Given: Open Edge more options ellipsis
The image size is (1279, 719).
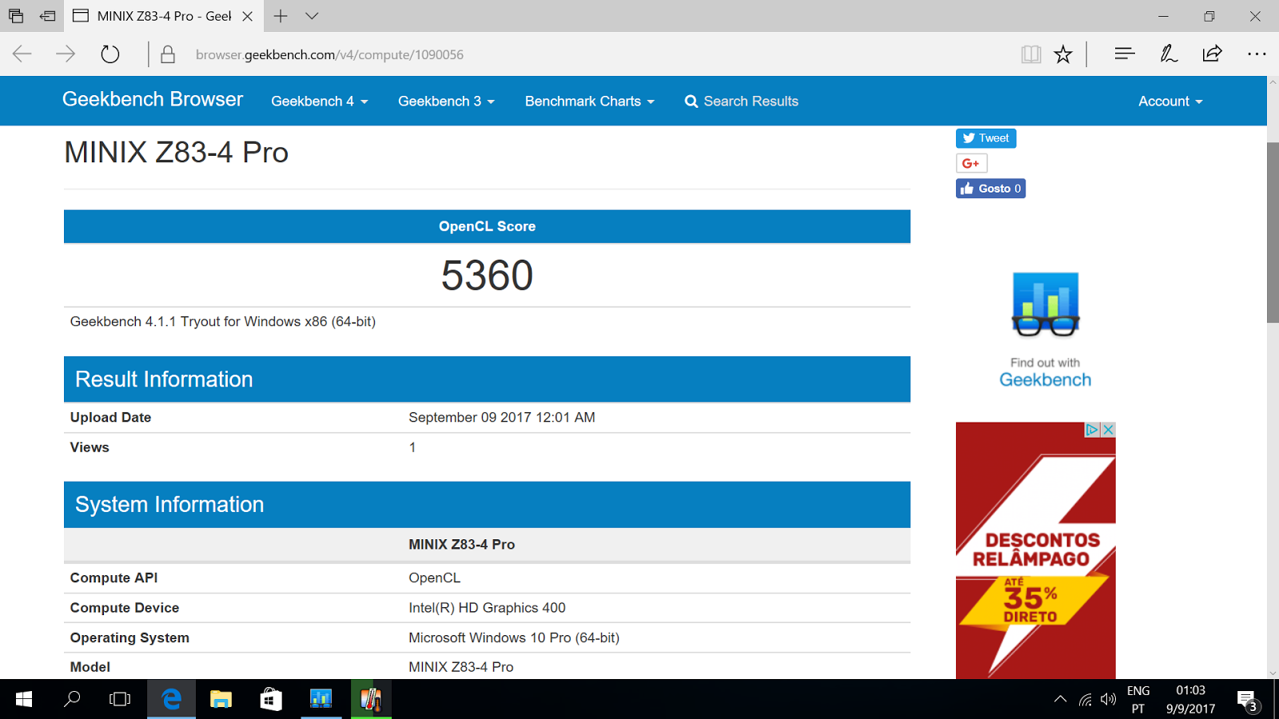Looking at the screenshot, I should coord(1257,54).
